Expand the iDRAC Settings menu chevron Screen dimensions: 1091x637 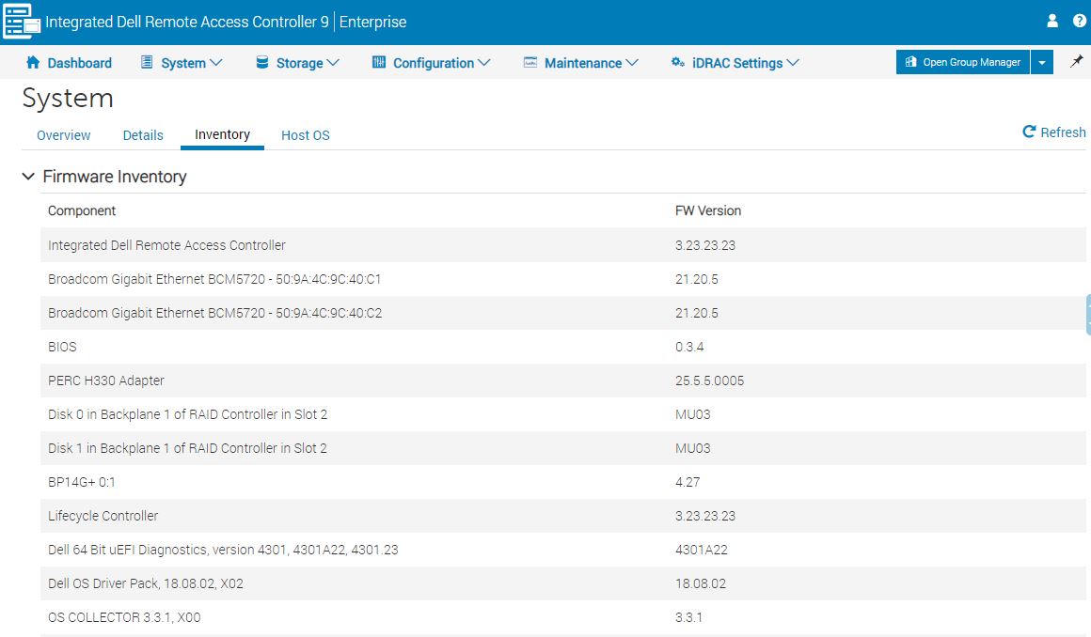click(x=793, y=63)
